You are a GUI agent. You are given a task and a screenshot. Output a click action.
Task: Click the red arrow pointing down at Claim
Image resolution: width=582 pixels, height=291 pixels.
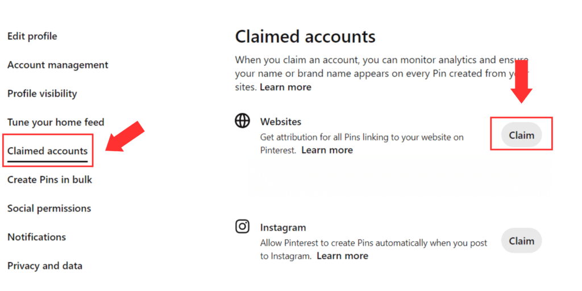[x=522, y=82]
